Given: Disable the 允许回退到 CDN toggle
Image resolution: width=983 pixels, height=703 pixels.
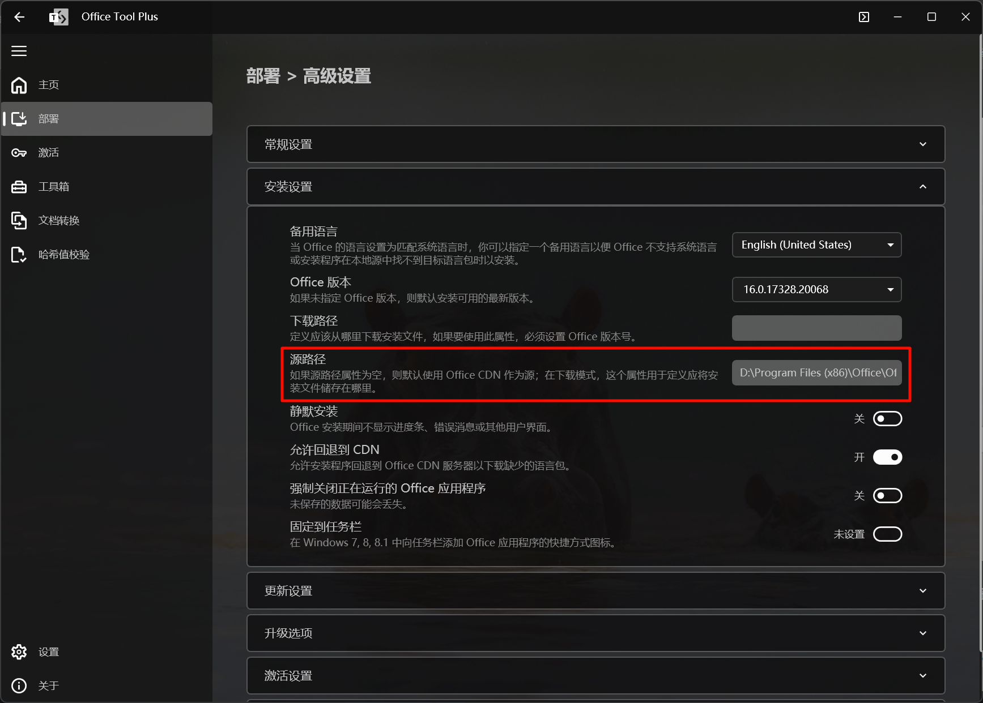Looking at the screenshot, I should click(x=887, y=457).
